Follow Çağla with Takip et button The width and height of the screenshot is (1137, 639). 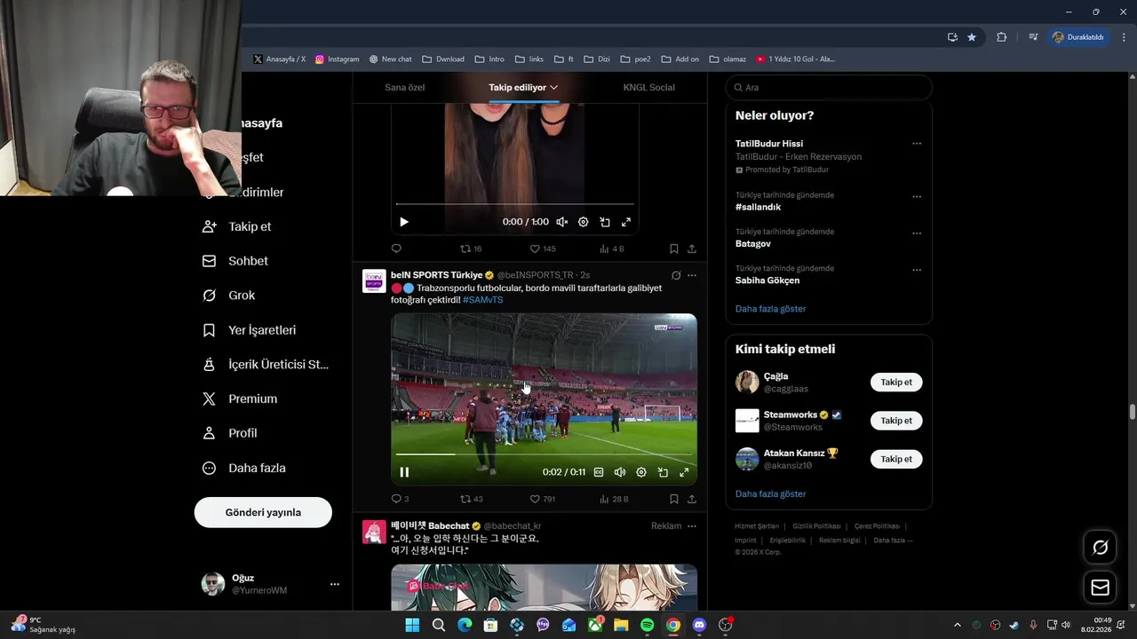pos(896,383)
